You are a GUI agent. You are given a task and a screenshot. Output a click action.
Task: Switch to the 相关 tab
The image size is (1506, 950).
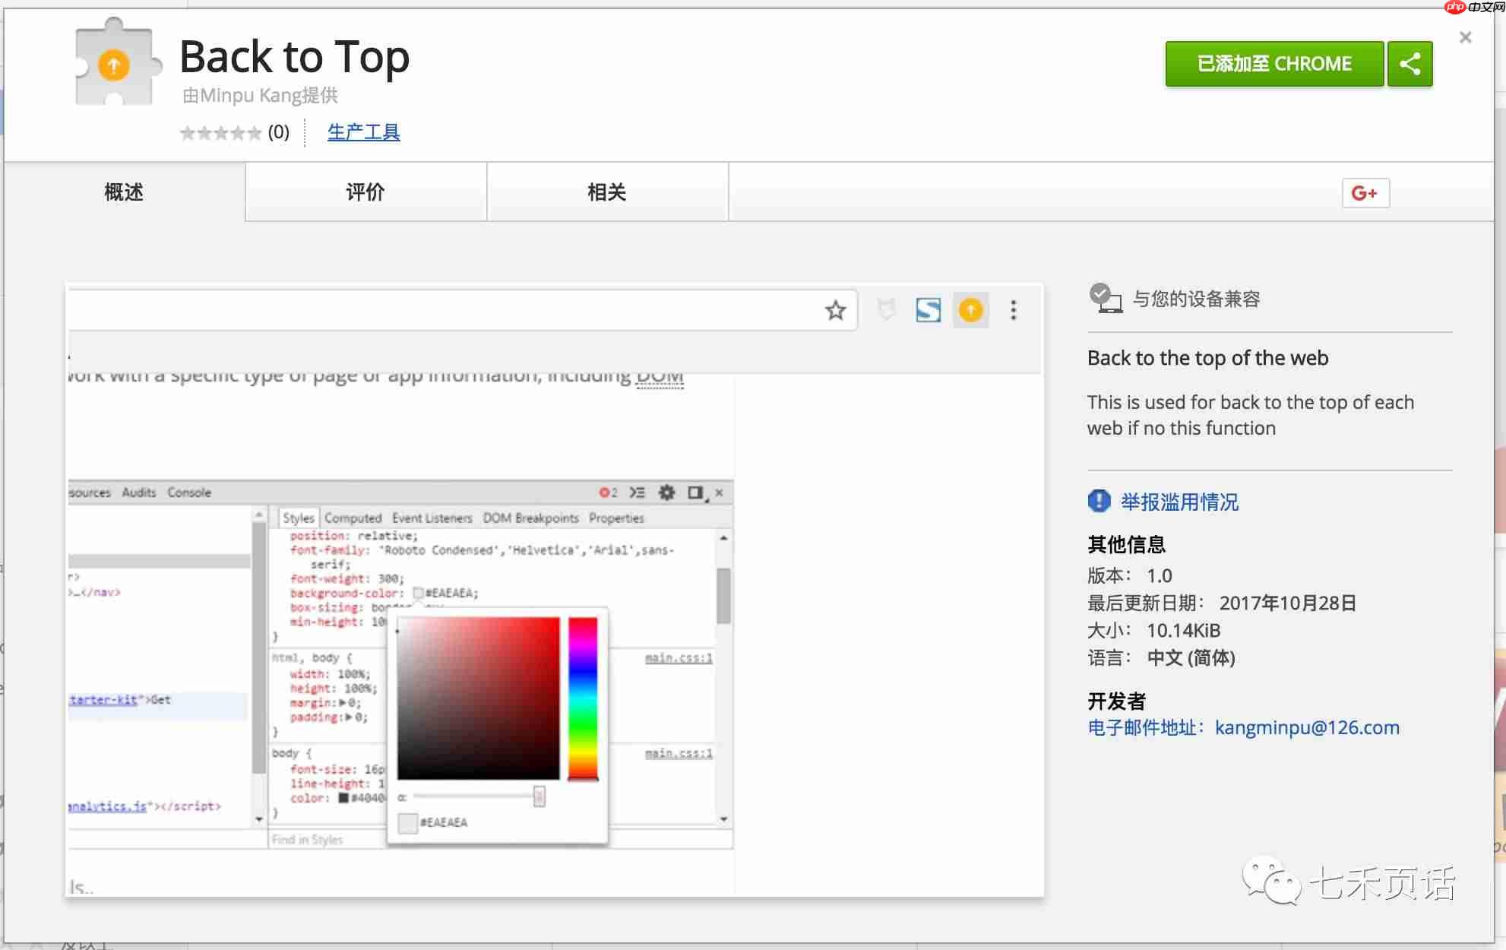point(607,192)
